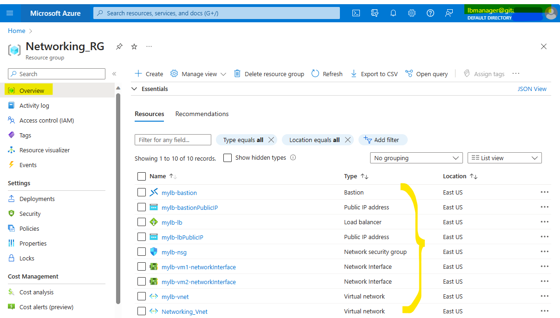The image size is (560, 318).
Task: Open Deployments under Settings
Action: coord(37,199)
